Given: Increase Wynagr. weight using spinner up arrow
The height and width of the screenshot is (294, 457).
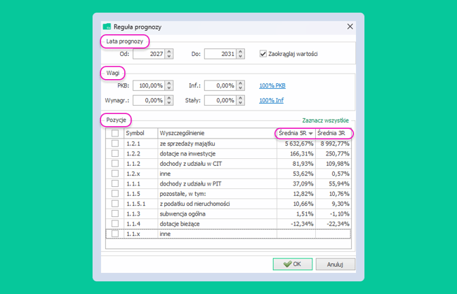Looking at the screenshot, I should 169,98.
